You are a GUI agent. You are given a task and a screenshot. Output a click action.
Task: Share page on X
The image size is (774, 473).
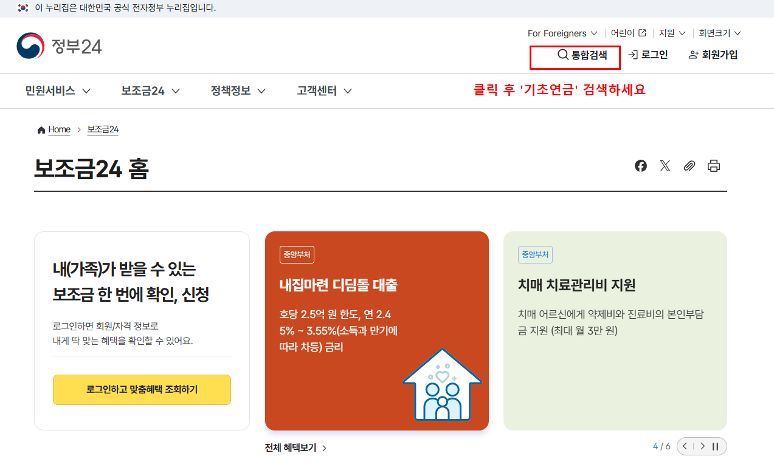[665, 166]
